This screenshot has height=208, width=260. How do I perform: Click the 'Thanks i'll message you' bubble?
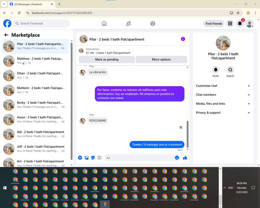pyautogui.click(x=157, y=144)
